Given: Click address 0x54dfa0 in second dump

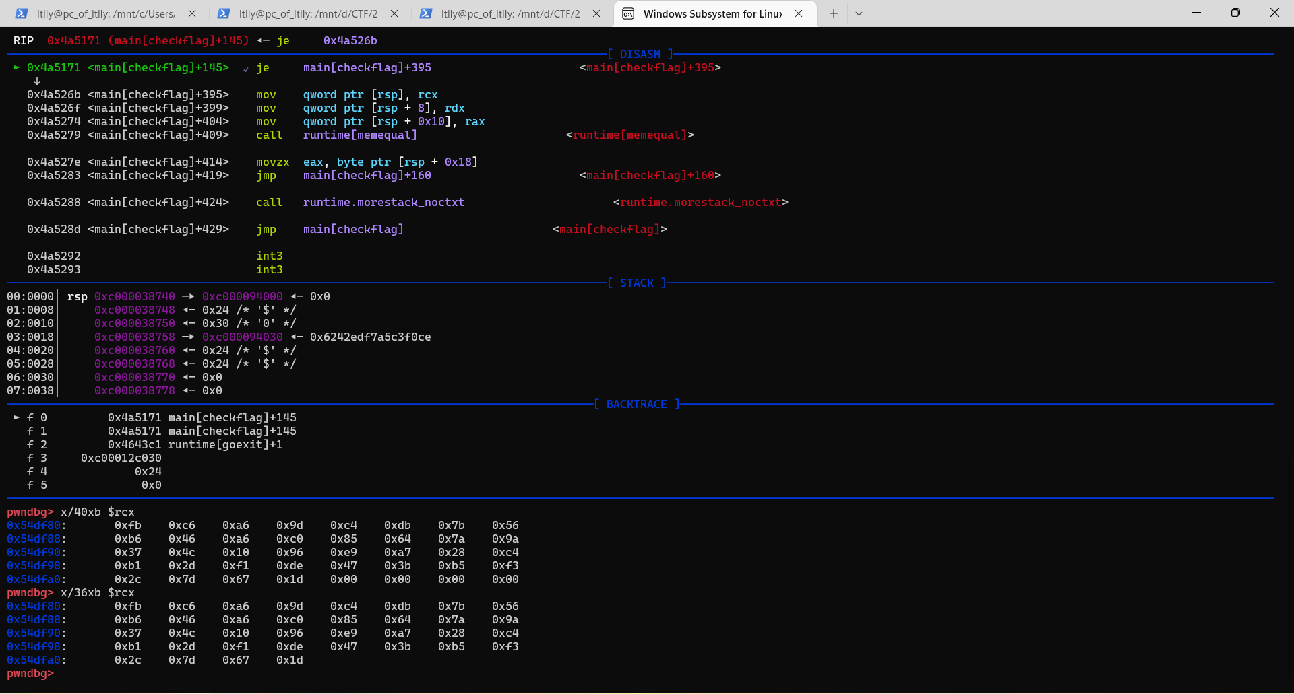Looking at the screenshot, I should coord(34,660).
